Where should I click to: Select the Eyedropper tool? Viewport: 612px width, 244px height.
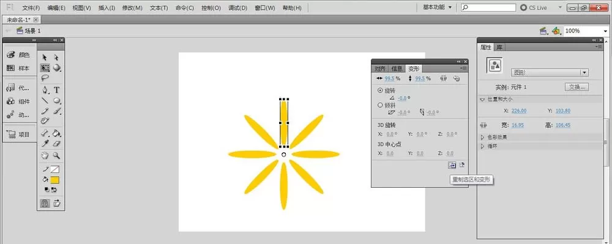coord(45,144)
